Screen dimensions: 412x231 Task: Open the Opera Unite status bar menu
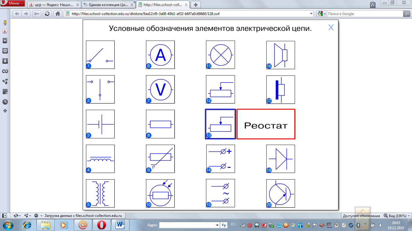click(x=27, y=216)
